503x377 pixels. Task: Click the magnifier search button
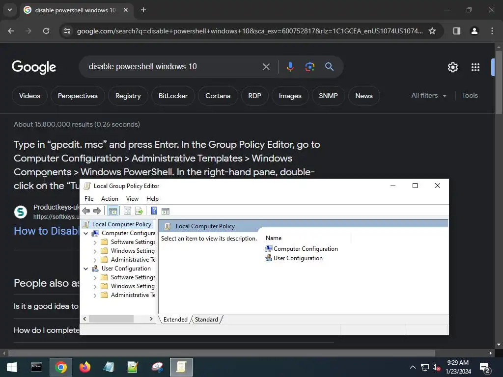[329, 67]
